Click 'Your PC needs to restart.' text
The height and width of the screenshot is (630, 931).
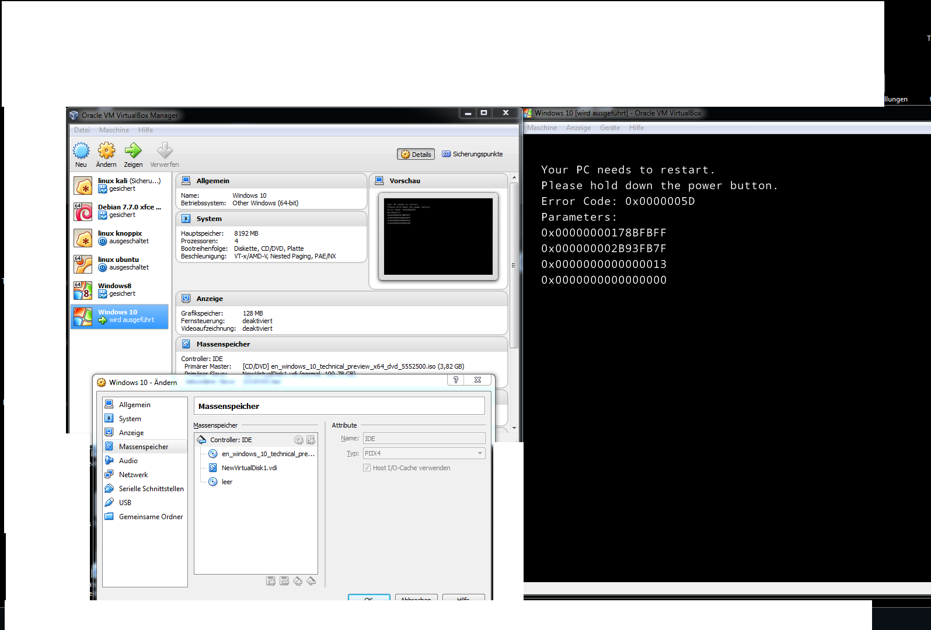click(x=627, y=170)
